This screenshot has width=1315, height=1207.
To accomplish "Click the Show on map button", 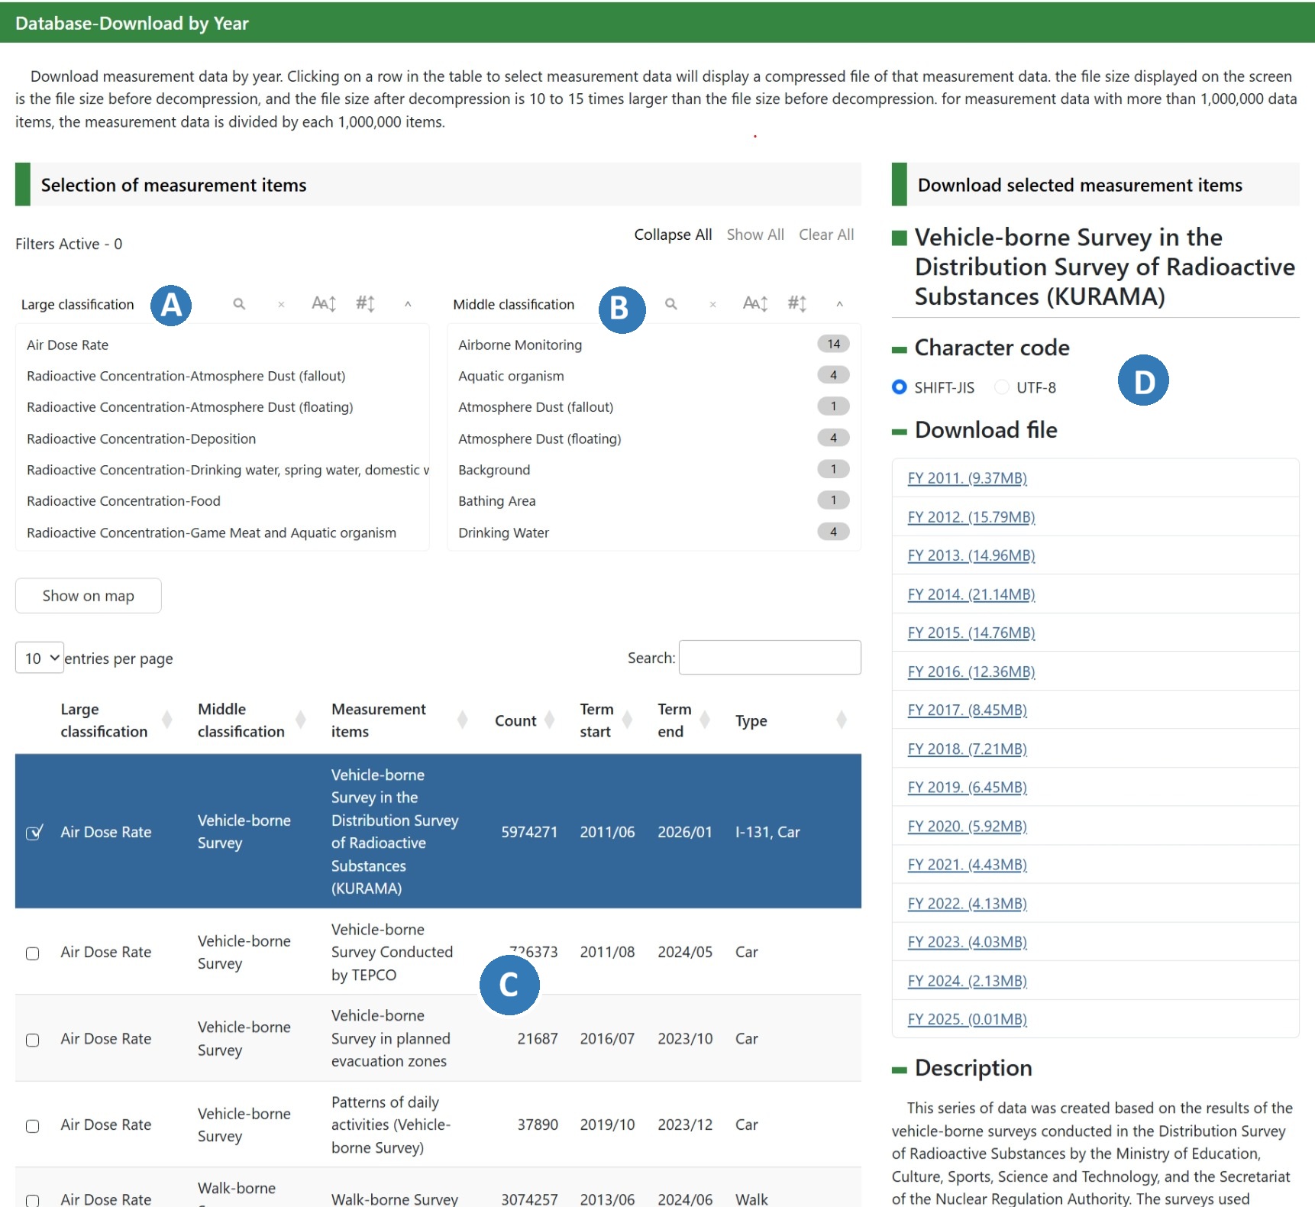I will (x=88, y=595).
